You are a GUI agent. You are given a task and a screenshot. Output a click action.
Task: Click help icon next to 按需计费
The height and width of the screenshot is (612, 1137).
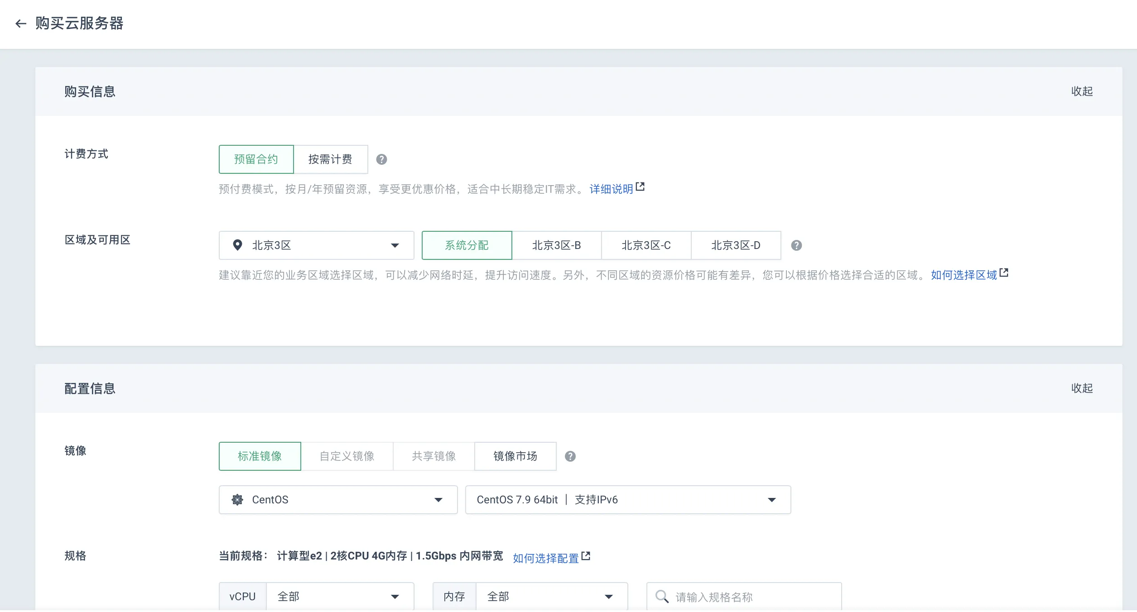pos(381,159)
